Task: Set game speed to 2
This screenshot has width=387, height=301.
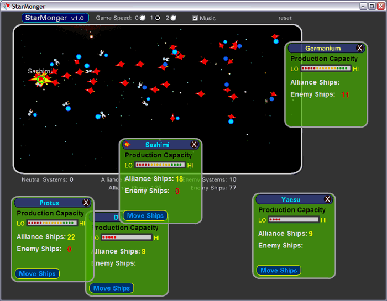Action: (x=173, y=18)
